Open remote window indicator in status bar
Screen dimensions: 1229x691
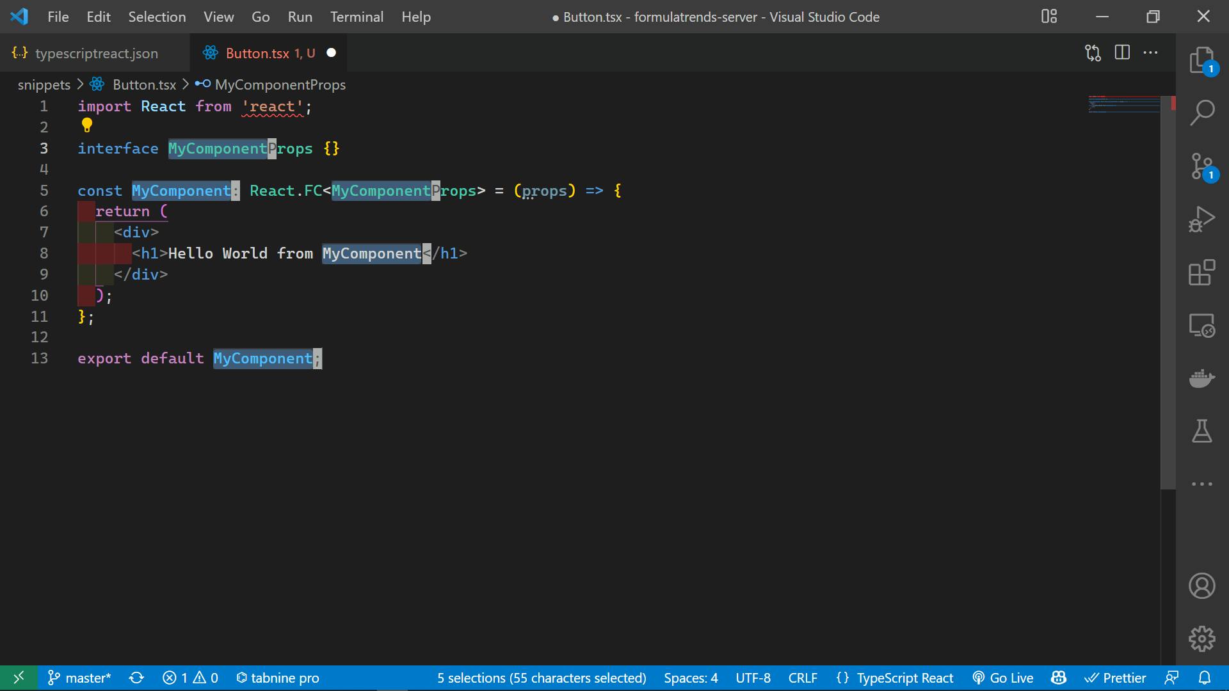tap(19, 678)
